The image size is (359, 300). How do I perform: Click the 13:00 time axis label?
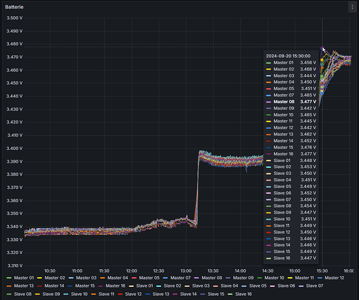(186, 271)
